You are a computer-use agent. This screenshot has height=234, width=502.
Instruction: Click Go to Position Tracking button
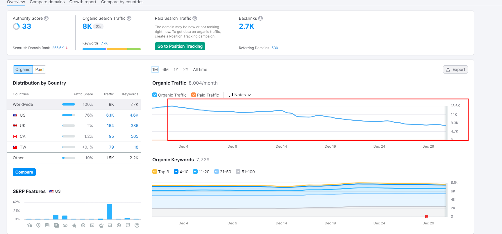point(180,46)
